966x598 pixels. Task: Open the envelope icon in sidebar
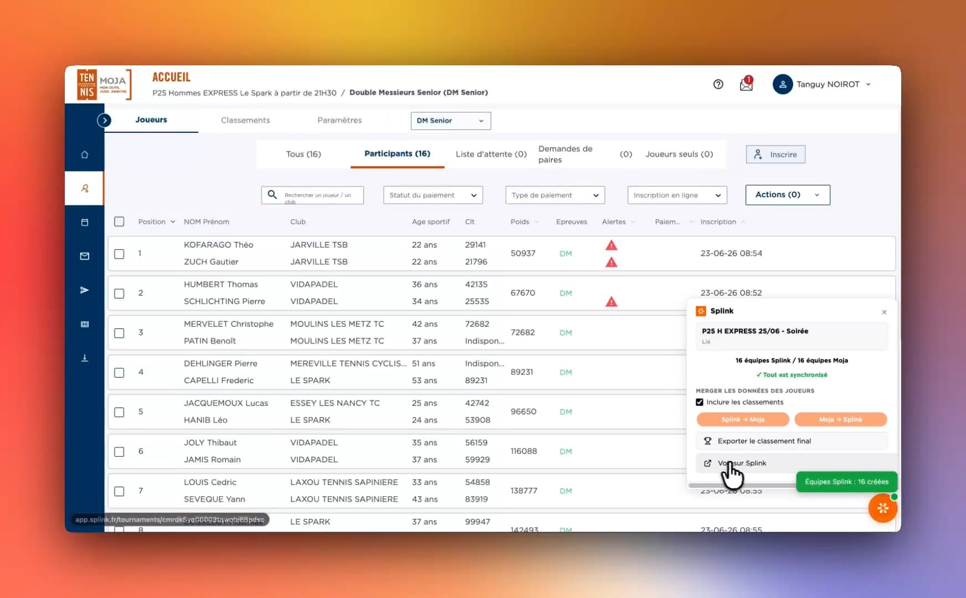(84, 256)
